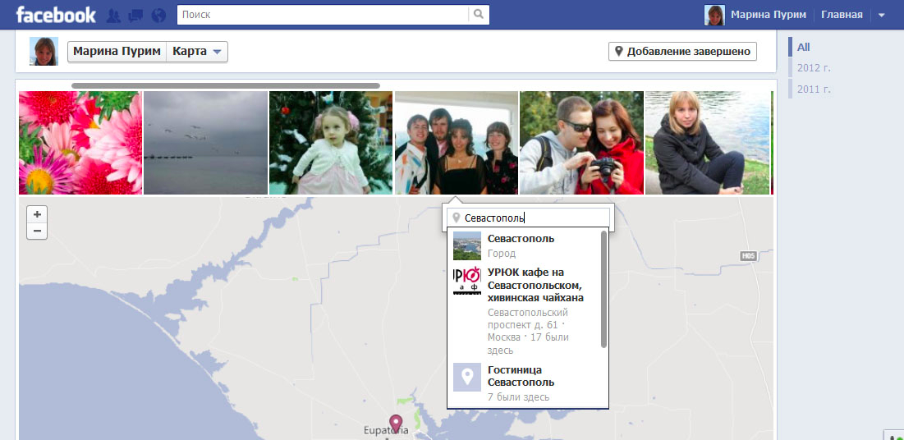Open the friend requests icon
The height and width of the screenshot is (440, 904).
point(113,16)
